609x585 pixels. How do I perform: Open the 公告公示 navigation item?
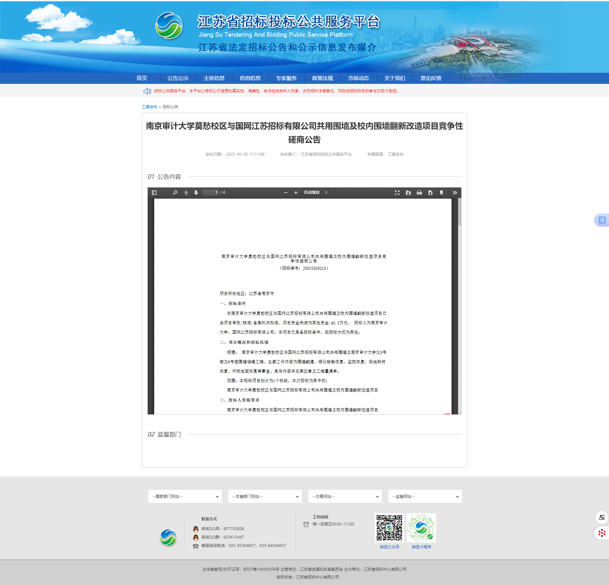[x=178, y=78]
